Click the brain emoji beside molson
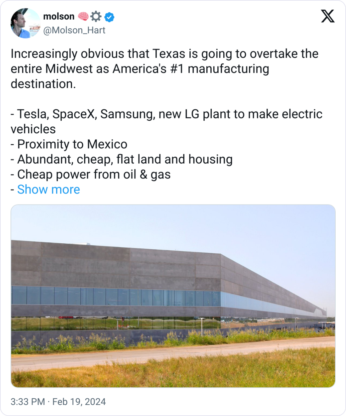The height and width of the screenshot is (416, 346). (x=83, y=16)
